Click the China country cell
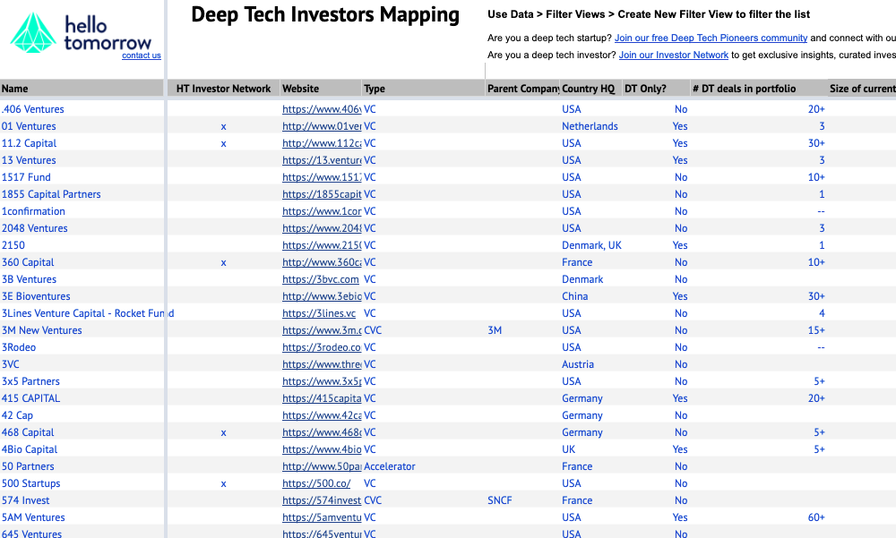This screenshot has width=896, height=538. click(x=575, y=296)
